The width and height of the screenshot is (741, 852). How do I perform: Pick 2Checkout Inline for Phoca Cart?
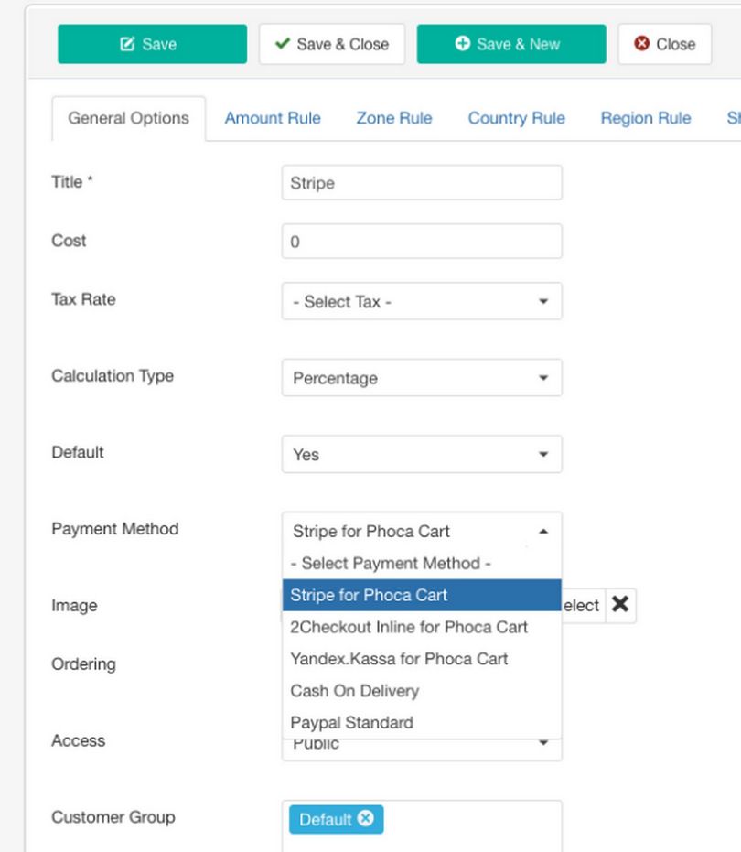point(409,627)
